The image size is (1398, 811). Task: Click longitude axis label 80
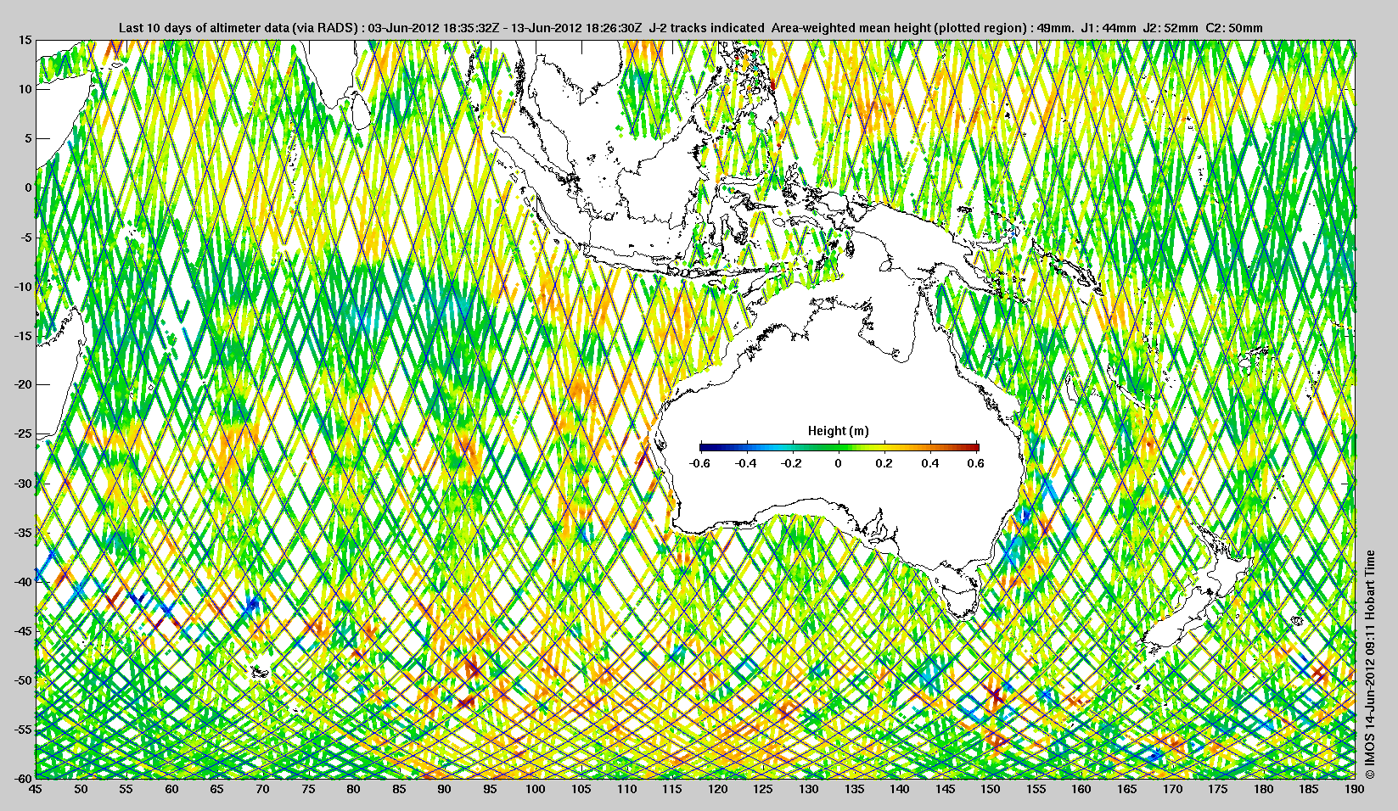(x=353, y=789)
